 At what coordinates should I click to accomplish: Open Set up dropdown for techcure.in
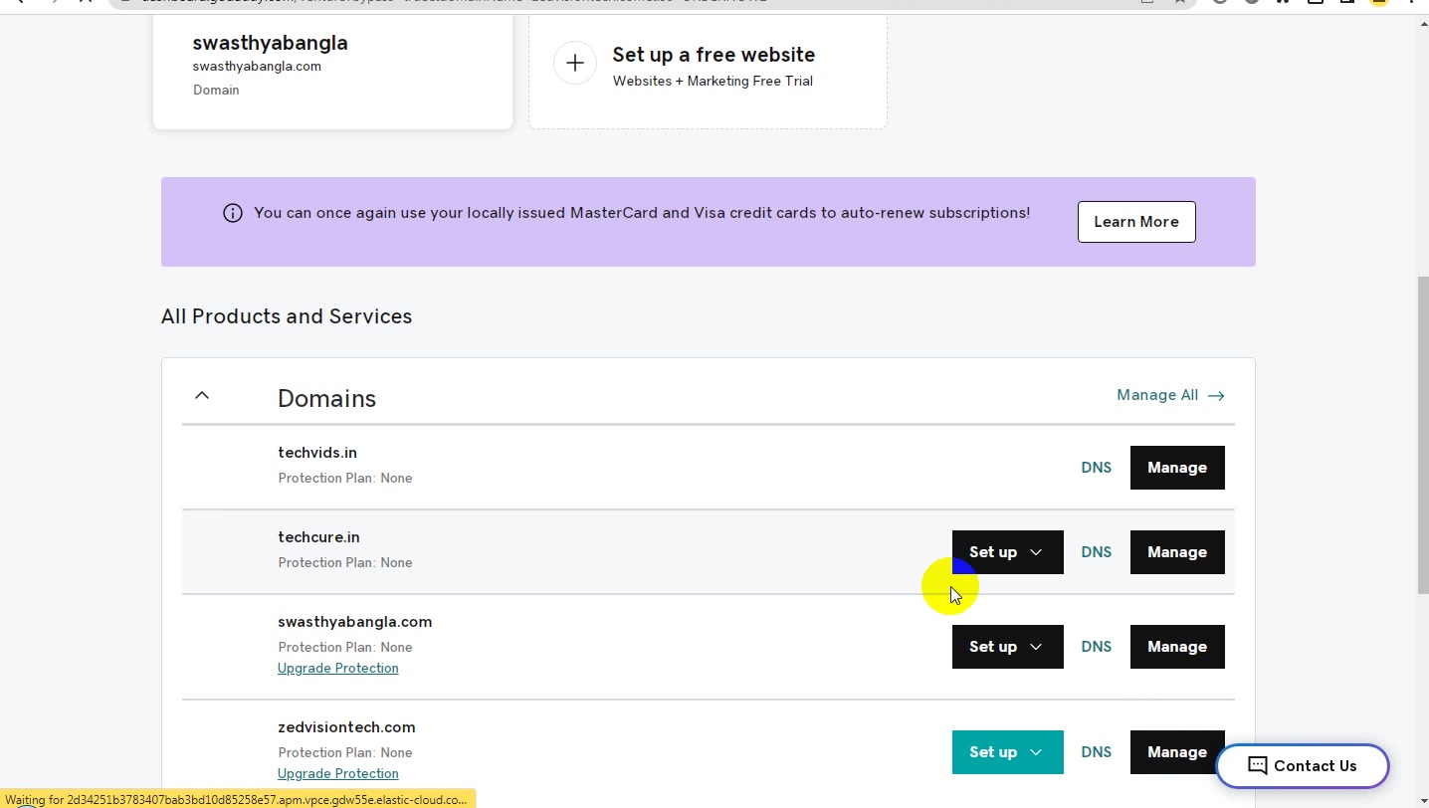pyautogui.click(x=1007, y=552)
